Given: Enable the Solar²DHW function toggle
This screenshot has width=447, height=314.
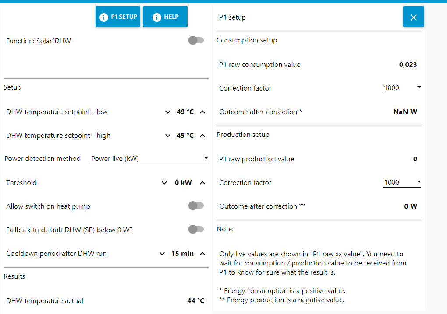Looking at the screenshot, I should pyautogui.click(x=196, y=40).
